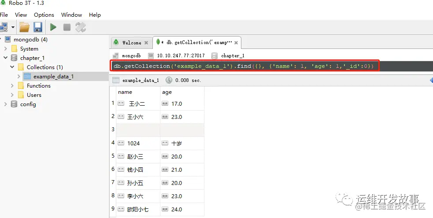Open the Window menu
Screen dimensions: 433x218
point(71,15)
